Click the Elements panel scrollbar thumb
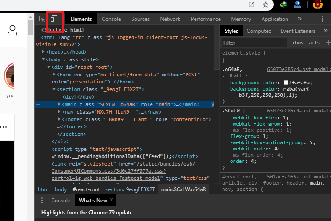This screenshot has height=221, width=331. pos(217,47)
